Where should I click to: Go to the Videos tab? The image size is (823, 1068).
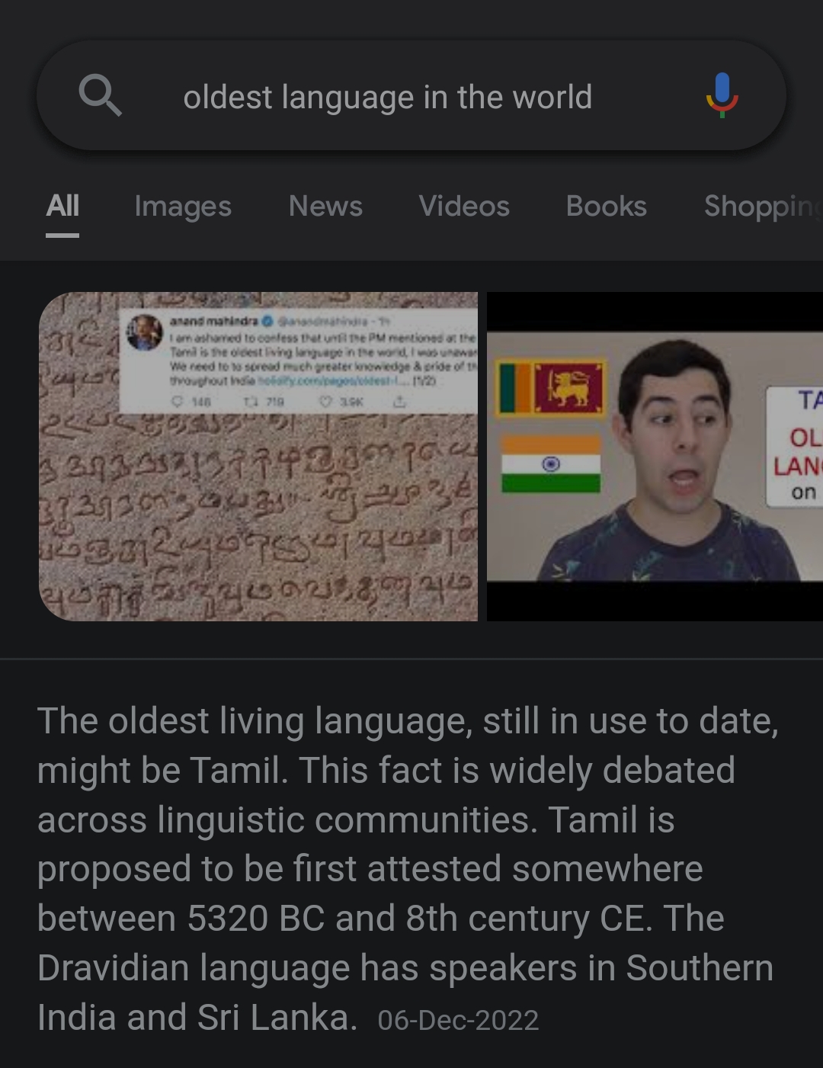(464, 206)
